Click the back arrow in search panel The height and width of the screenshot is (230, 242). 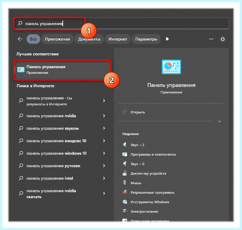(20, 39)
